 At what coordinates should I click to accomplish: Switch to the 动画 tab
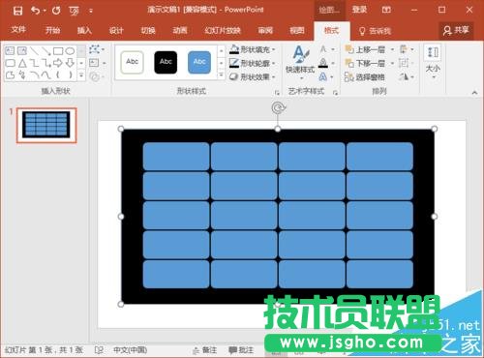pyautogui.click(x=180, y=31)
